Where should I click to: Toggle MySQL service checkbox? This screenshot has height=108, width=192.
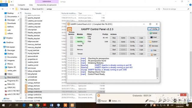71,42
